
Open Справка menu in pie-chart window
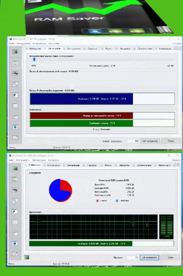click(x=176, y=160)
